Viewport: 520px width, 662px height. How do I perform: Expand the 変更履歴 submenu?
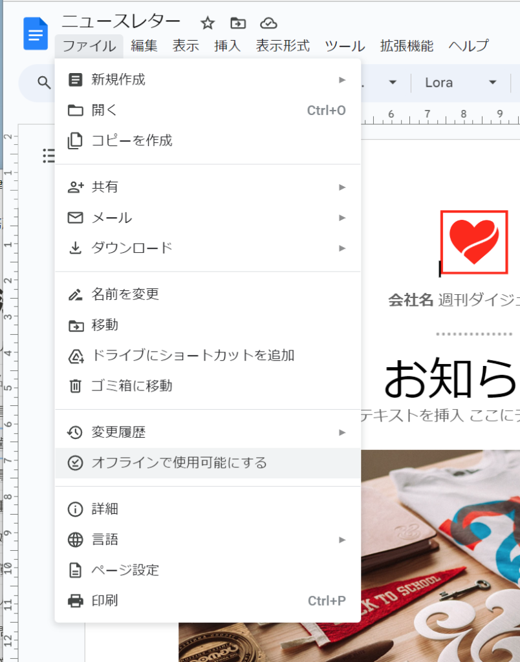click(119, 432)
